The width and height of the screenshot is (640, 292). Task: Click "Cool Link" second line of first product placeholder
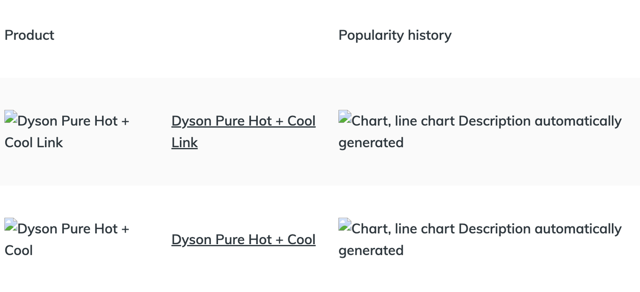point(34,143)
